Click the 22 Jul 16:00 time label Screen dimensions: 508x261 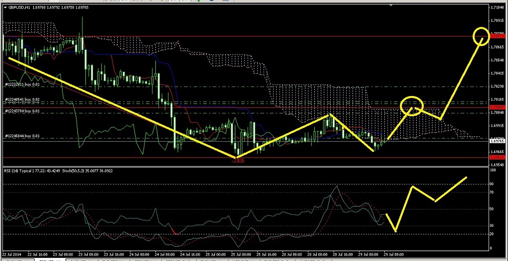click(x=39, y=255)
